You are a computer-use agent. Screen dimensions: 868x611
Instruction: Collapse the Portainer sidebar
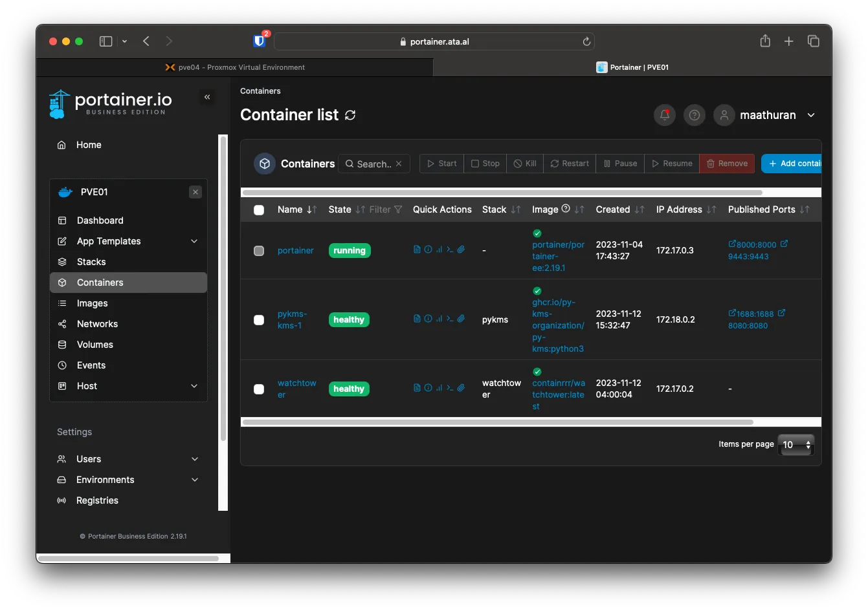click(207, 97)
